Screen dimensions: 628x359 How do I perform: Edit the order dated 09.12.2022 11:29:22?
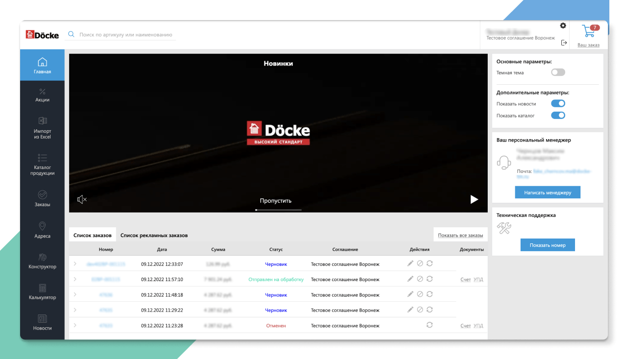[410, 310]
